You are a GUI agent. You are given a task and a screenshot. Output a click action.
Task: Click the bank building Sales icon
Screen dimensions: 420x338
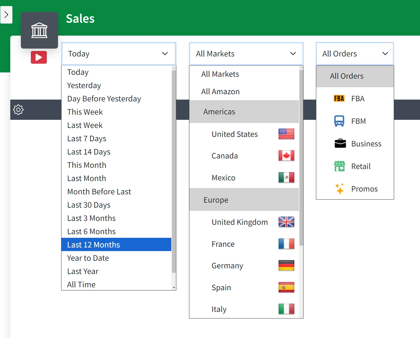(39, 30)
